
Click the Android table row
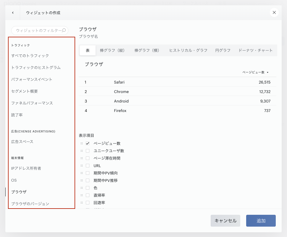[x=177, y=101]
